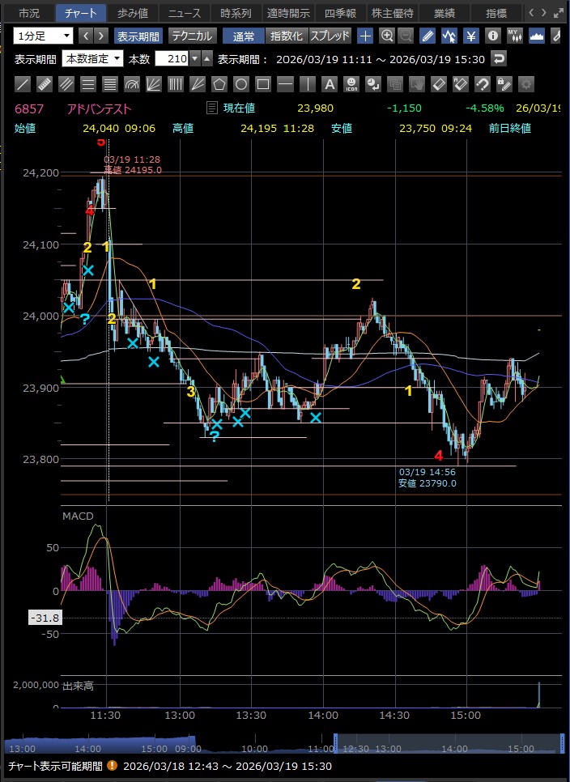570x782 pixels.
Task: Click the zoom in magnifier icon
Action: [x=387, y=36]
